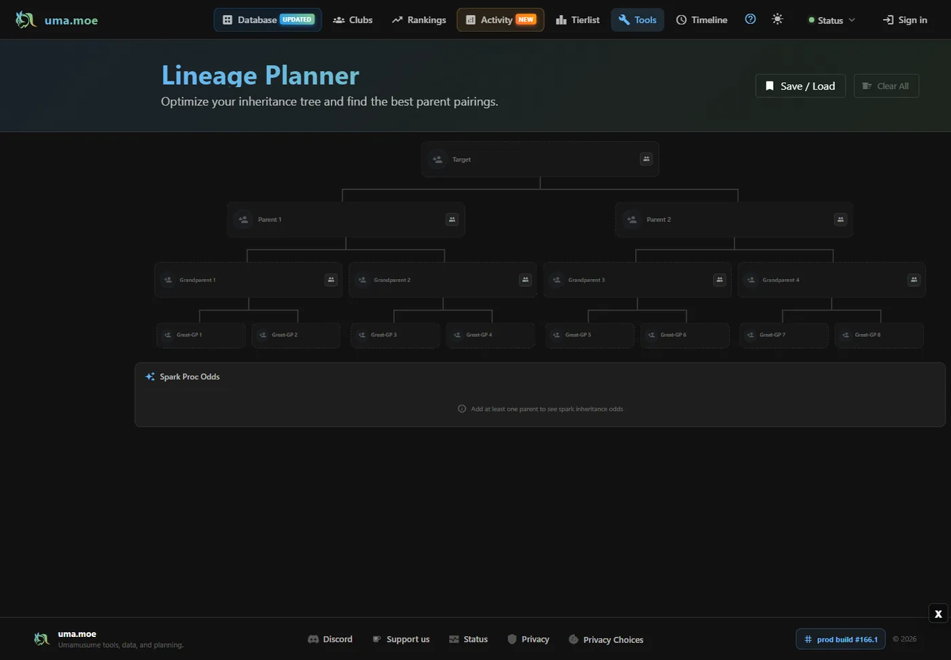Click the prod build #166.1 badge

tap(840, 639)
